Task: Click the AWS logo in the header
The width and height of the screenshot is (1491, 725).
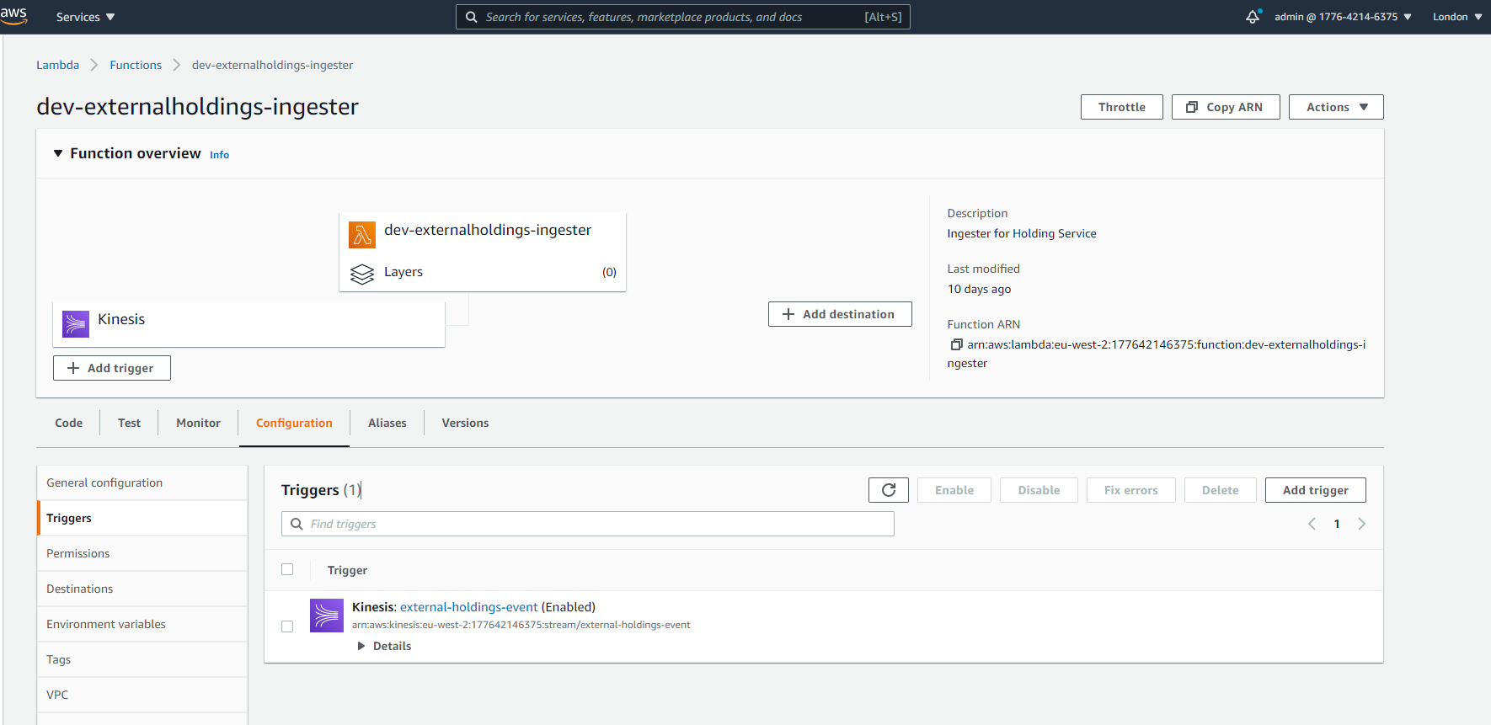Action: coord(13,15)
